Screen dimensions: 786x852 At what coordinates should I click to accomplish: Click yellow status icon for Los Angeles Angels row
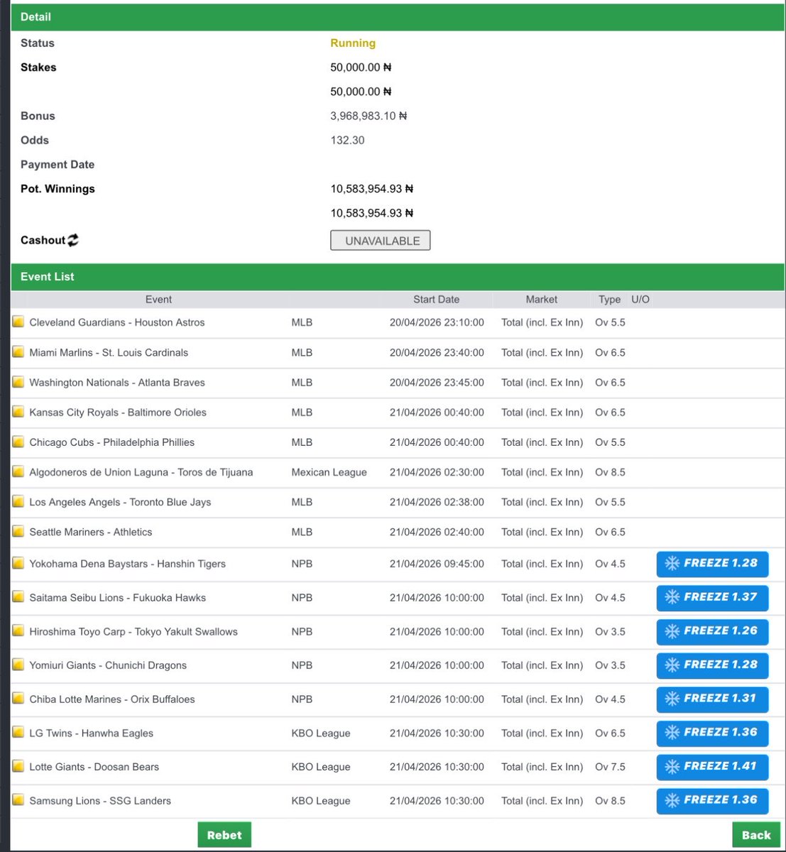[x=18, y=501]
